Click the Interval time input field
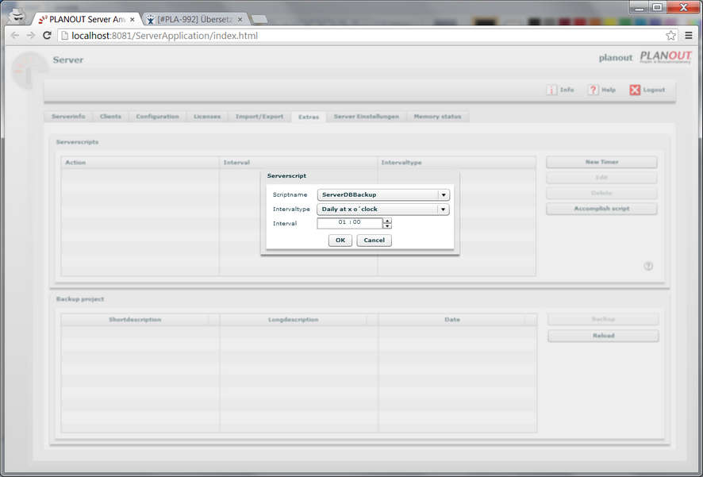The image size is (703, 477). click(350, 223)
